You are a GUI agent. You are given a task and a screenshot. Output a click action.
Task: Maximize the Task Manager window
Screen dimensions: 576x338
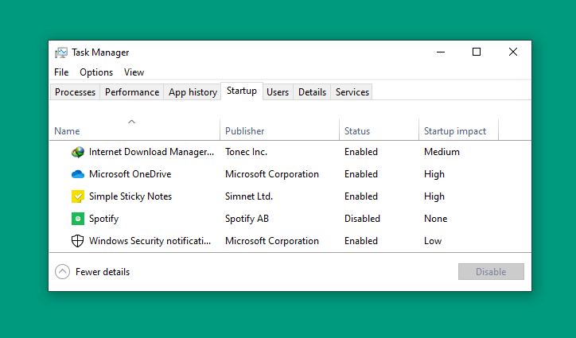(x=477, y=52)
